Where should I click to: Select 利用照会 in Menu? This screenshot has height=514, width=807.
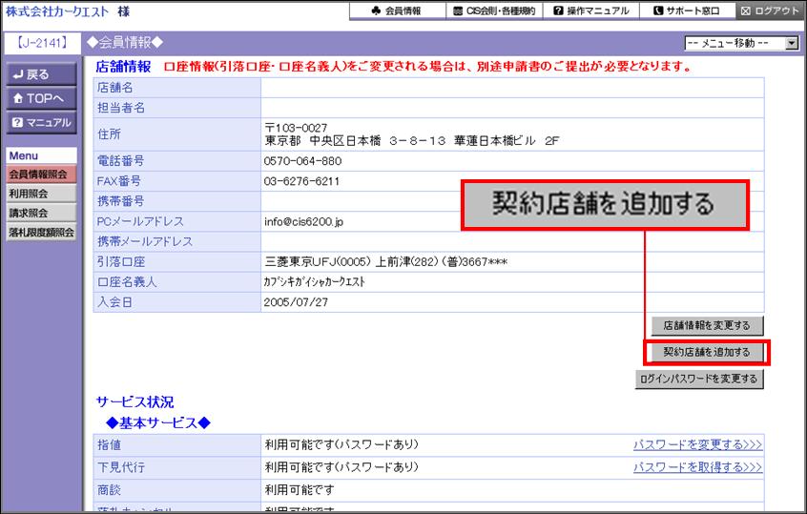(41, 194)
